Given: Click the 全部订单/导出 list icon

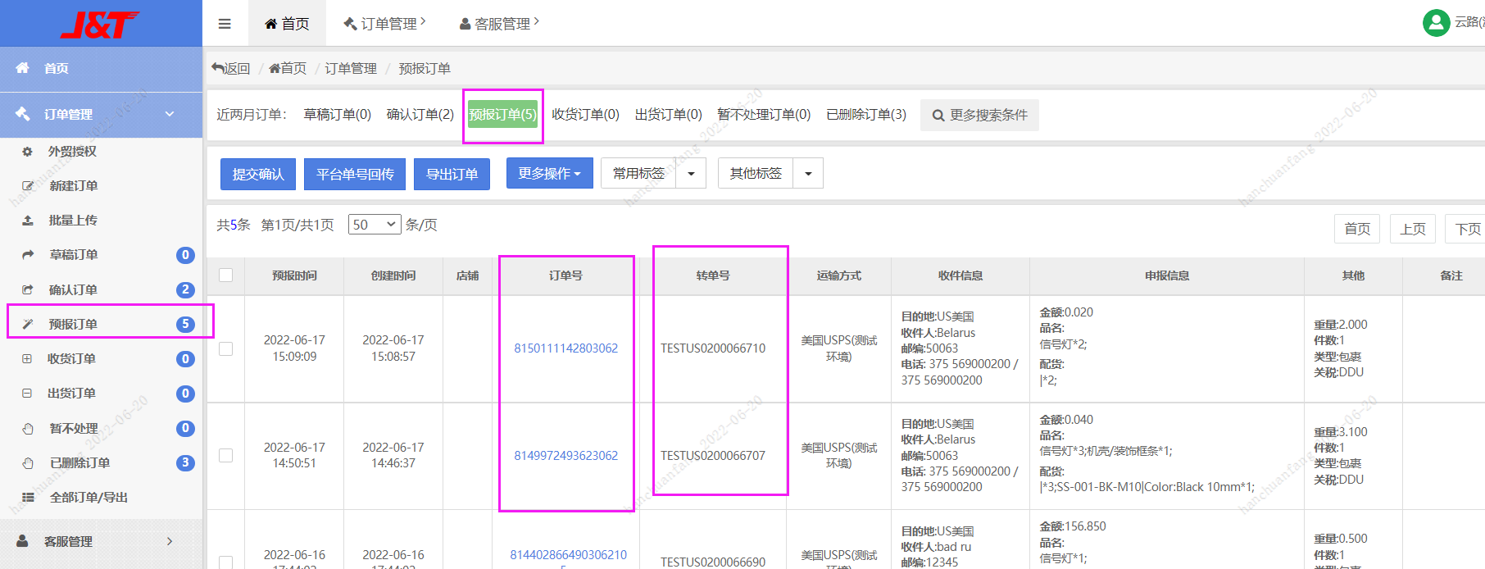Looking at the screenshot, I should [28, 497].
